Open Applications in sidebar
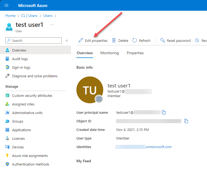The height and width of the screenshot is (169, 207). point(21,130)
